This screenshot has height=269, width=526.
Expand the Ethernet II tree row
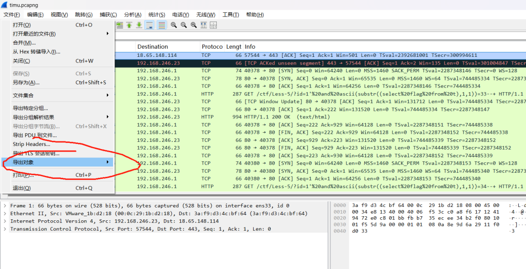pyautogui.click(x=5, y=213)
